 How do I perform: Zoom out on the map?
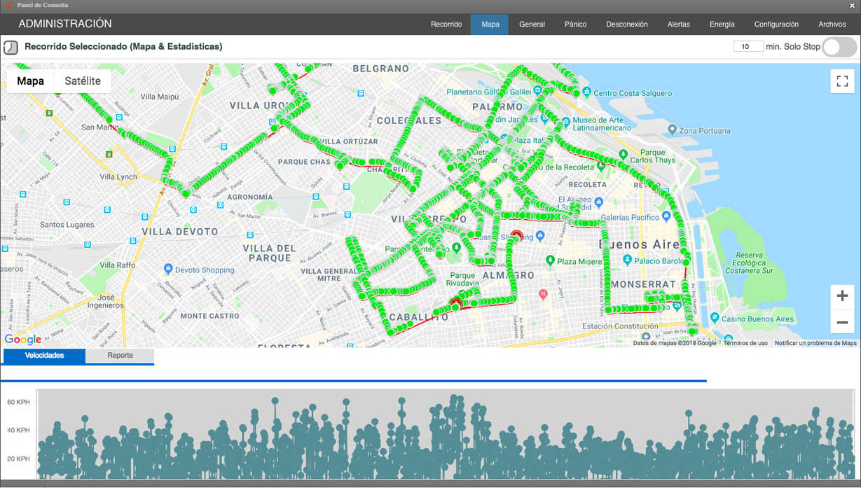point(842,322)
